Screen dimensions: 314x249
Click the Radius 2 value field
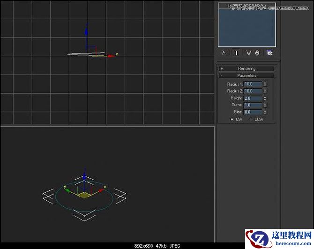click(x=253, y=91)
